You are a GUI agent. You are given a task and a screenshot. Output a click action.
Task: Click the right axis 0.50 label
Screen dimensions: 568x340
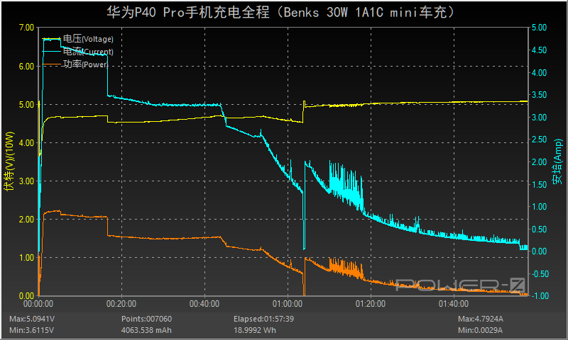[x=540, y=229]
